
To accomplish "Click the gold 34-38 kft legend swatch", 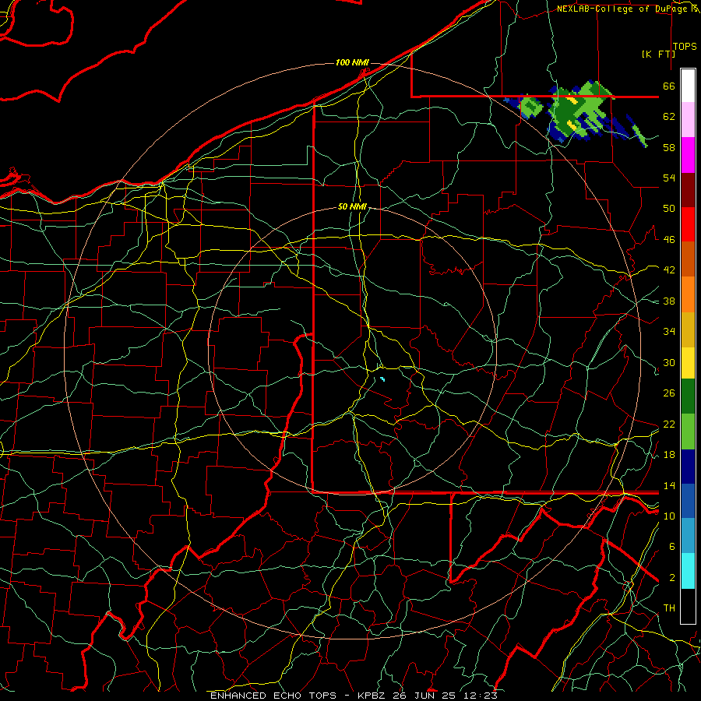I will click(x=688, y=329).
